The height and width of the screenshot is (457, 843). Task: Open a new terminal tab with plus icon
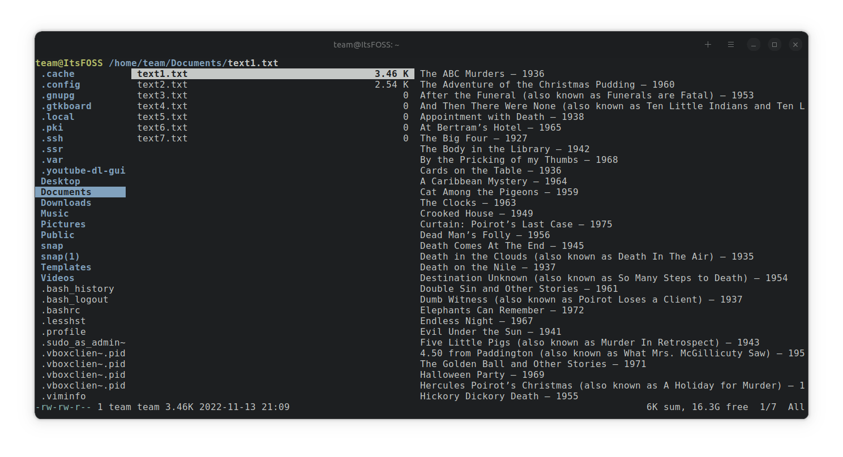point(708,44)
